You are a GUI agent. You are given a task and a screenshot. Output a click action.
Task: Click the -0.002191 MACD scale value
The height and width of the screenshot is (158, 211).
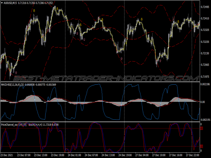[205, 120]
